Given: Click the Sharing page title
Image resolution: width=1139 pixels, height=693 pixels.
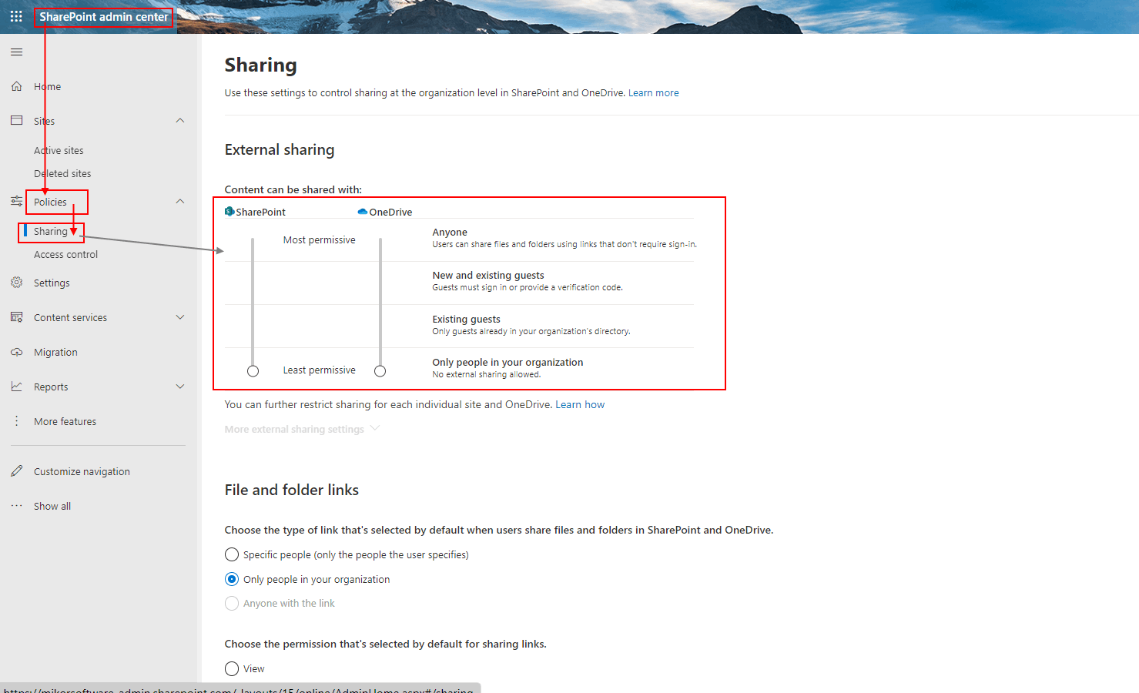Looking at the screenshot, I should [260, 65].
